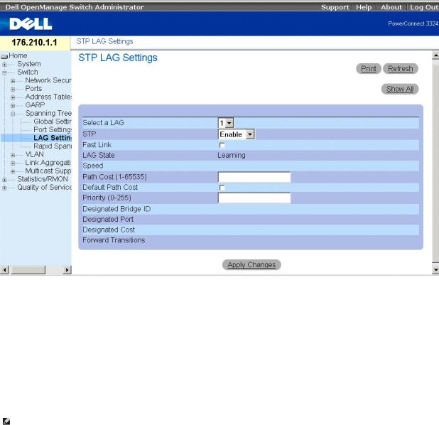
Task: Expand the GARP tree node
Action: coord(13,106)
